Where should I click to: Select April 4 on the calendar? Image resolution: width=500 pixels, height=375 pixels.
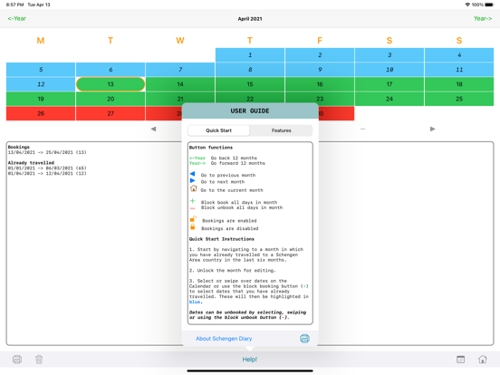point(459,55)
